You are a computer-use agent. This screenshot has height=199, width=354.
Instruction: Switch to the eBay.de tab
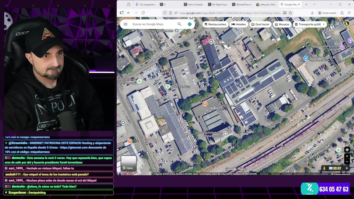pos(266,4)
